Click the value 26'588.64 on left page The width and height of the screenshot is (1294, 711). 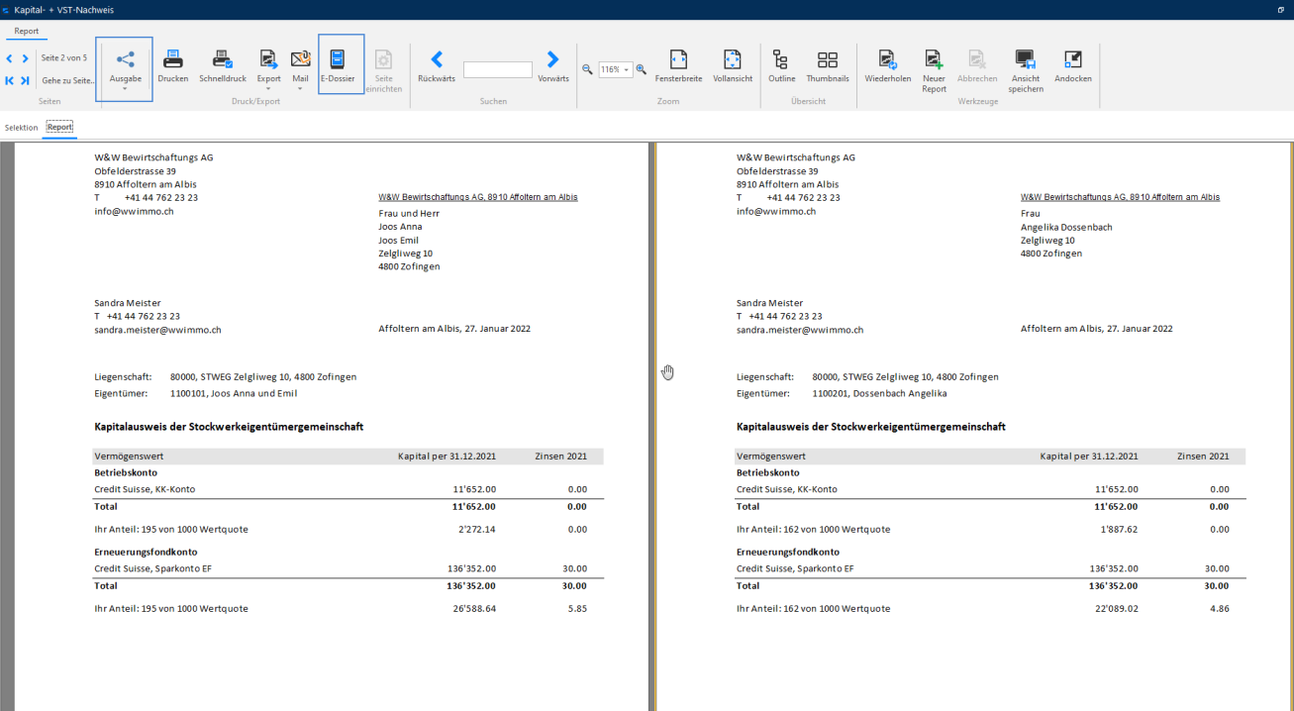point(474,609)
